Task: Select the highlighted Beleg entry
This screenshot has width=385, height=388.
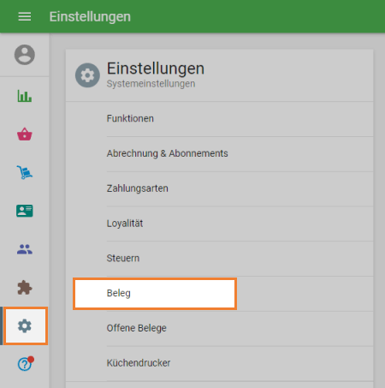Action: point(155,294)
